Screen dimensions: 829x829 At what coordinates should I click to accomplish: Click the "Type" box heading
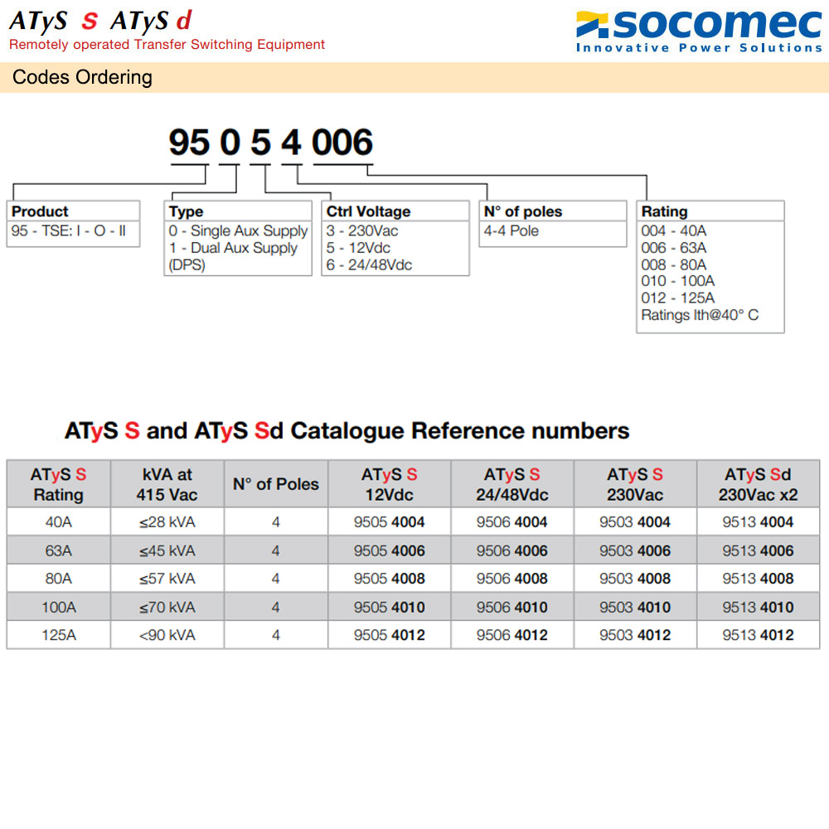click(186, 211)
